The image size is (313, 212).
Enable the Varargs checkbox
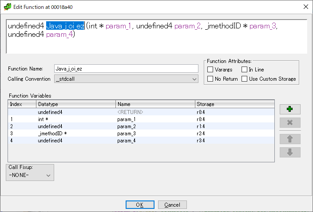210,69
